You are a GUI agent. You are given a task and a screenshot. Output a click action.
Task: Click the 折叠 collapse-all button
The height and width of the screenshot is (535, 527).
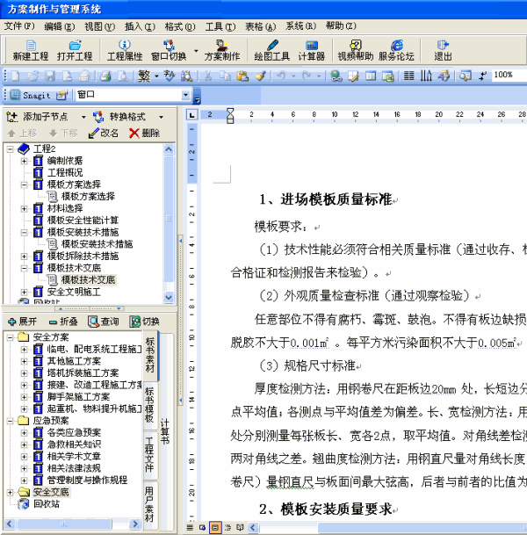pos(63,322)
